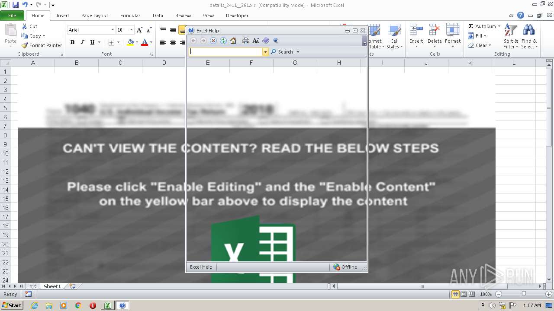Open Sort & Filter options
554x311 pixels.
pyautogui.click(x=511, y=36)
